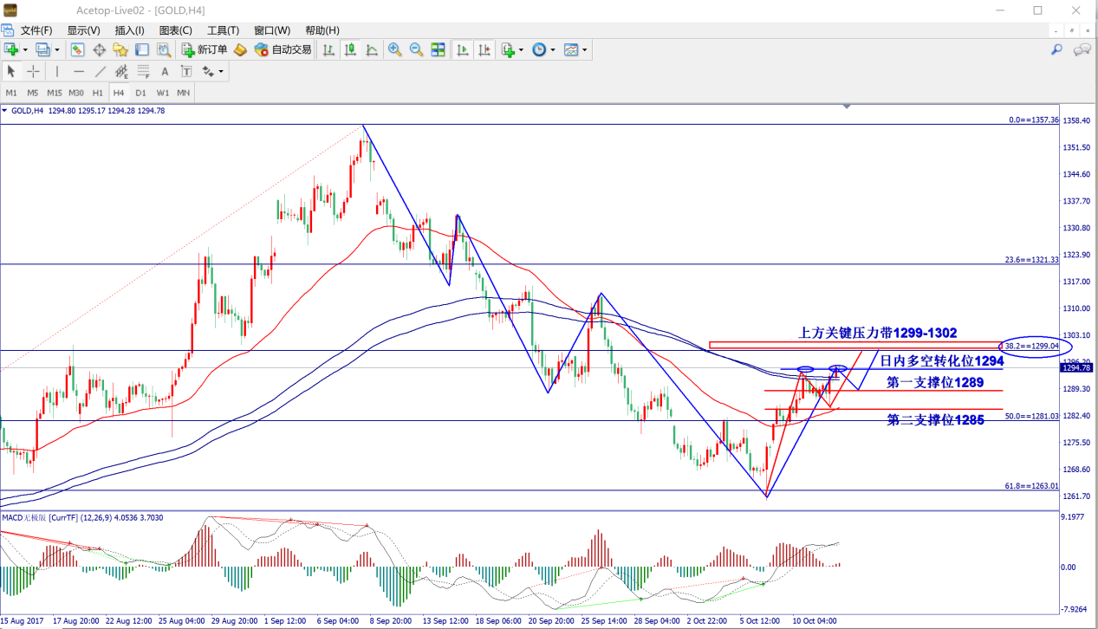Open the 插入(I) menu

pyautogui.click(x=129, y=30)
